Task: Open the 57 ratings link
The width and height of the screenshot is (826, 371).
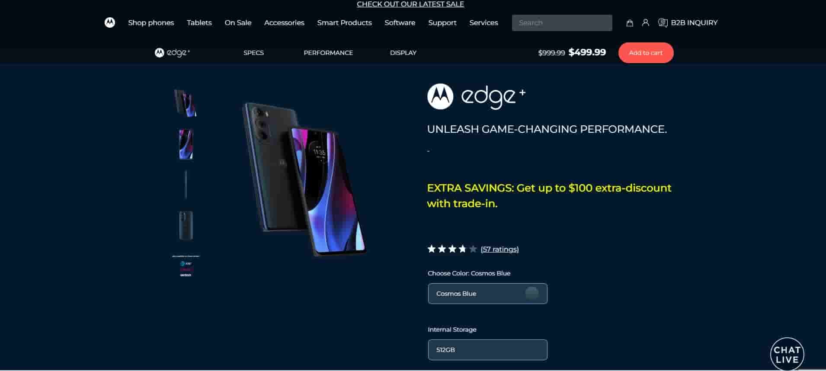Action: pos(499,249)
